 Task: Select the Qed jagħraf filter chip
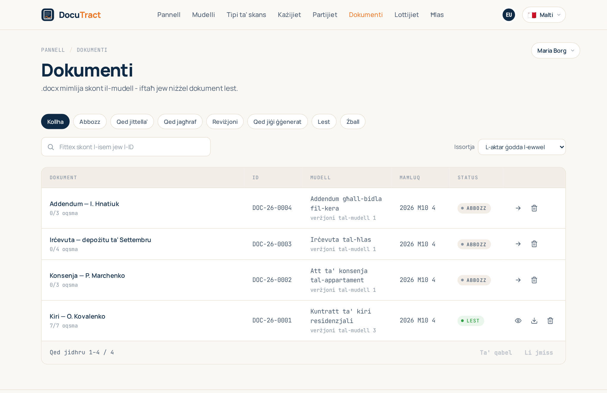(x=180, y=122)
